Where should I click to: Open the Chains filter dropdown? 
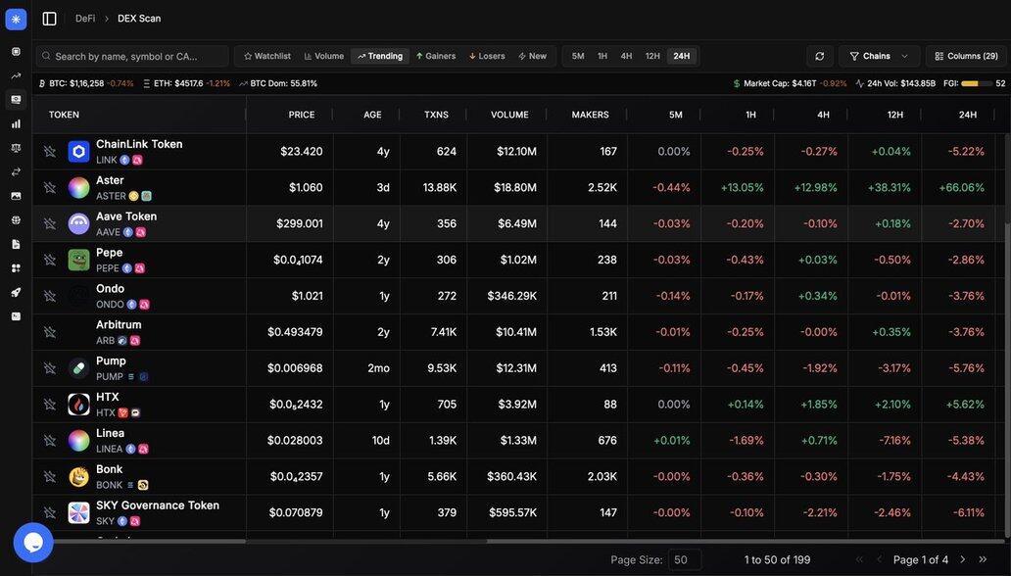pyautogui.click(x=879, y=56)
